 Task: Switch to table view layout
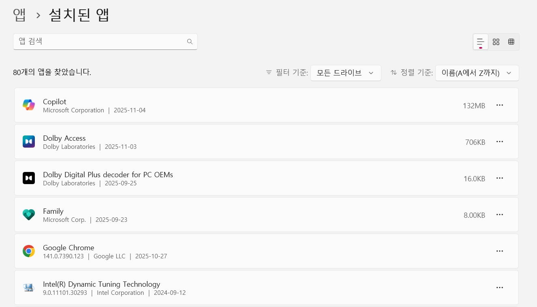pos(511,41)
